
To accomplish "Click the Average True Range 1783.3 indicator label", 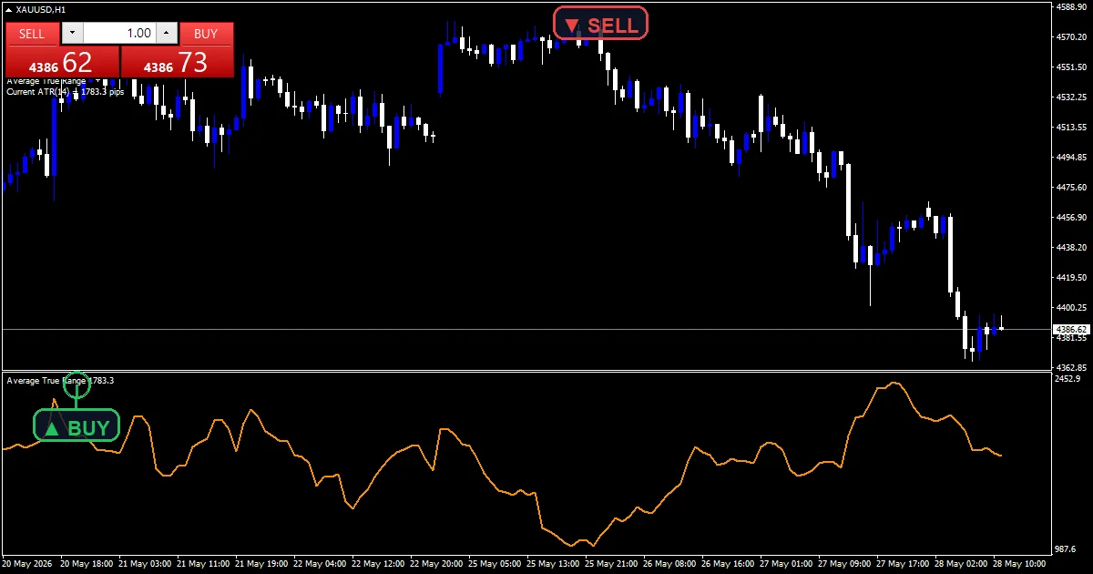I will pos(60,380).
